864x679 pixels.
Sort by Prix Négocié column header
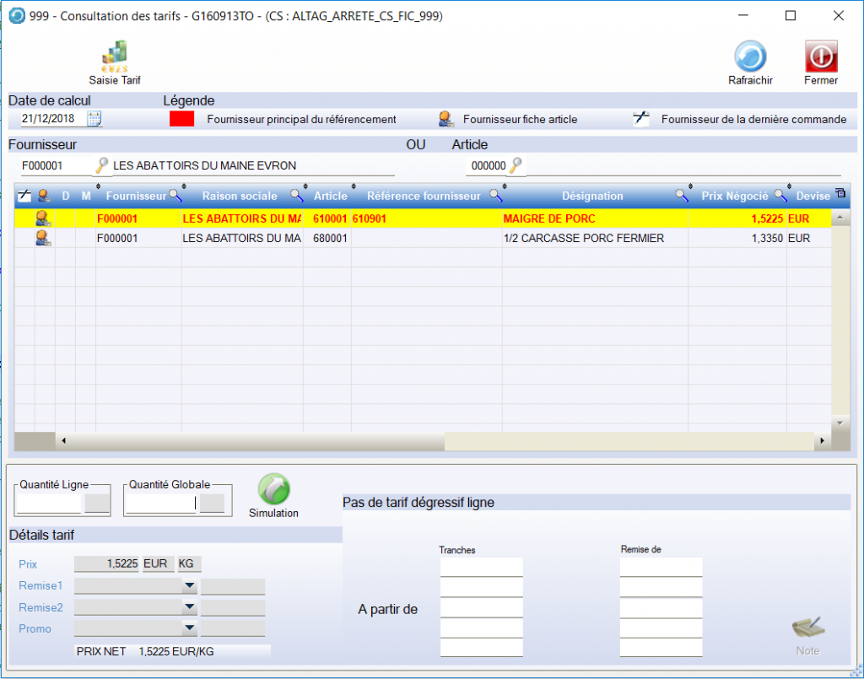(x=734, y=196)
